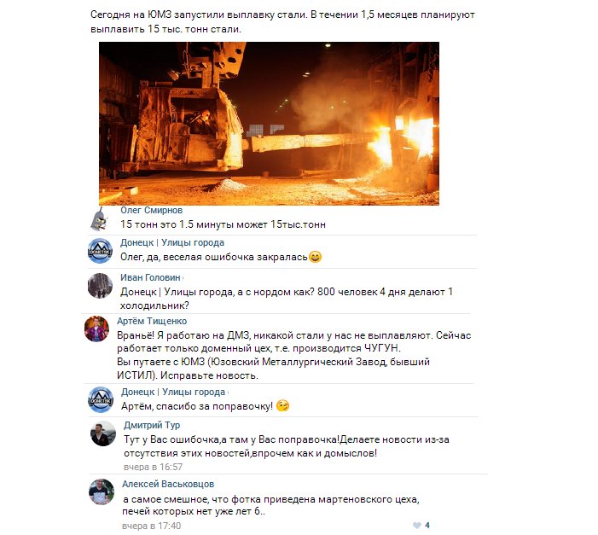Screen dimensions: 598x535
Task: Click second Донецк Улицы города group avatar
Action: coord(101,399)
